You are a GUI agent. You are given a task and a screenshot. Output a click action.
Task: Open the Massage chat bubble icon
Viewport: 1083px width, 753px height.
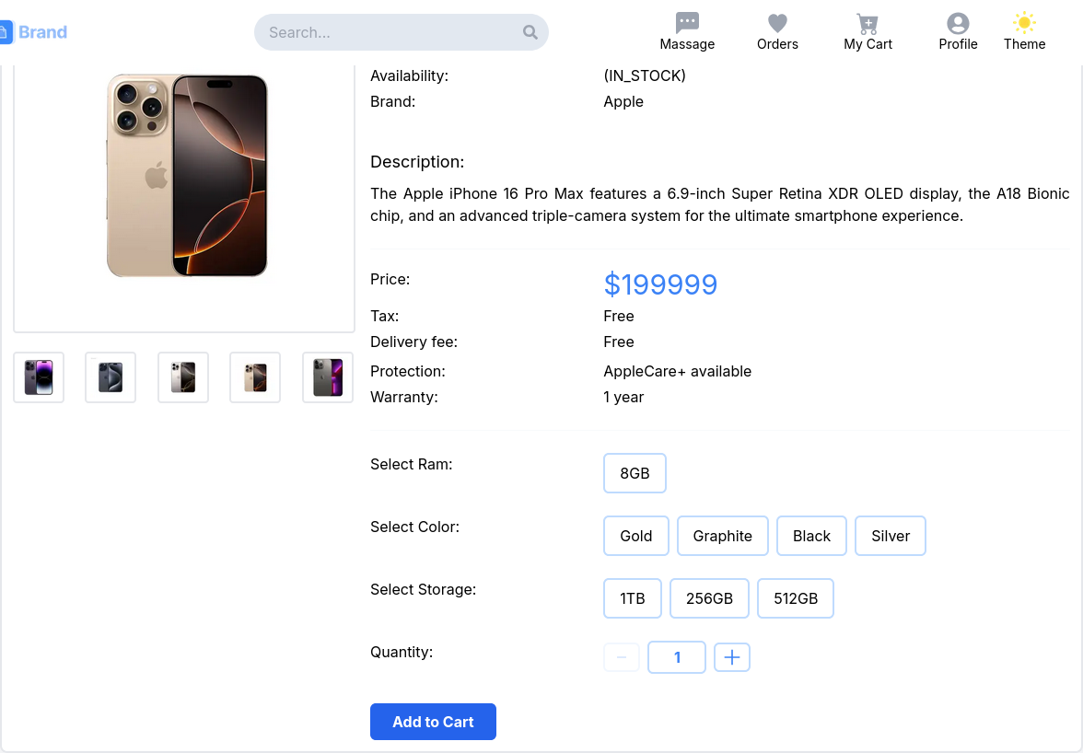[x=687, y=23]
